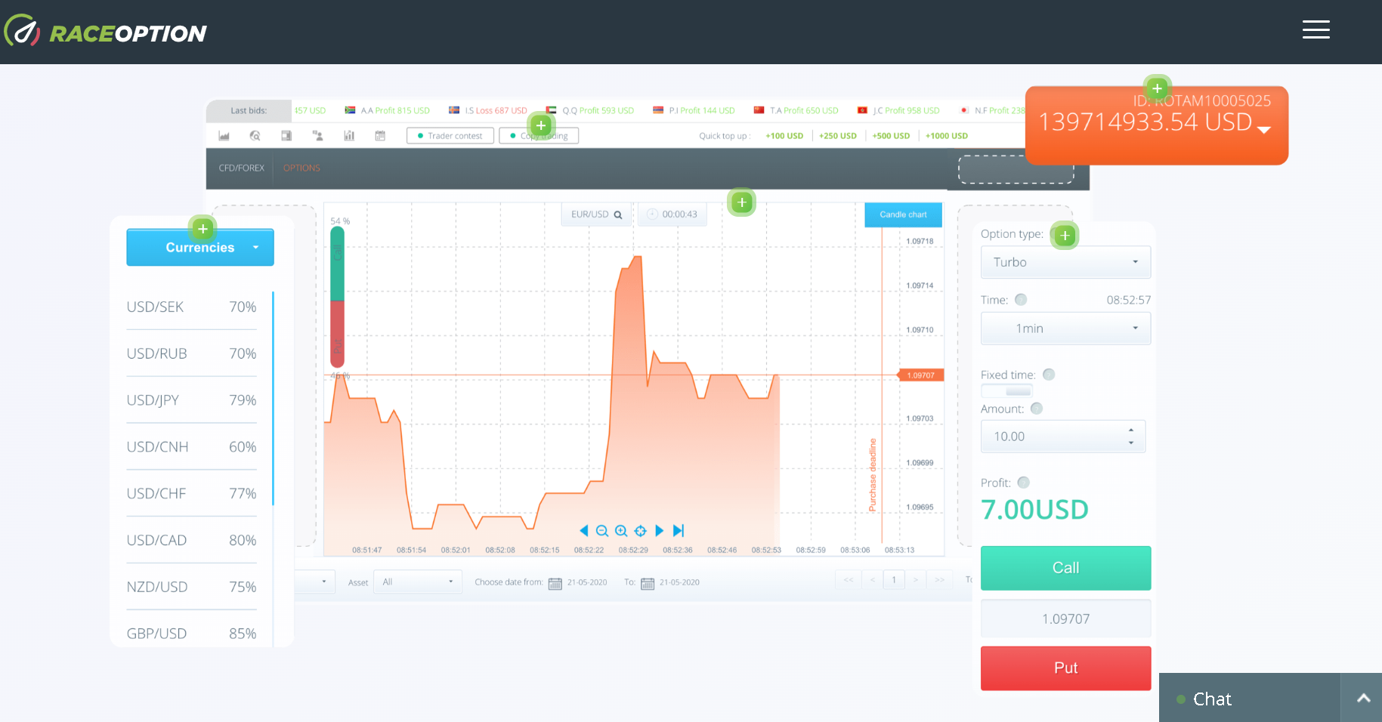Select the OPTIONS tab

(301, 168)
